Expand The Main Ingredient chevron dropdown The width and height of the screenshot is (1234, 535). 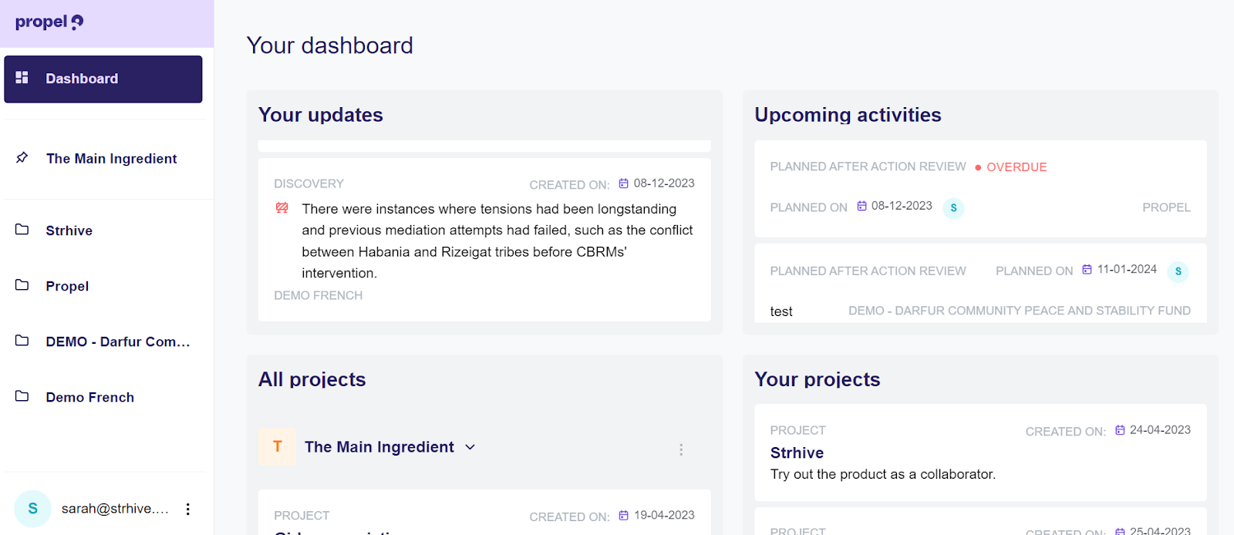point(470,447)
